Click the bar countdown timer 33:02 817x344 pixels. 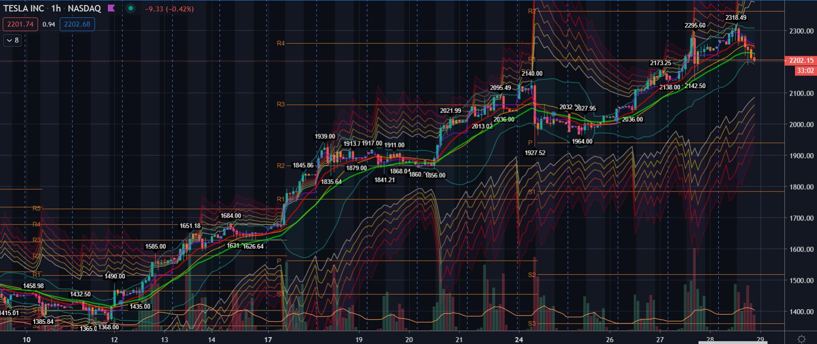[805, 71]
